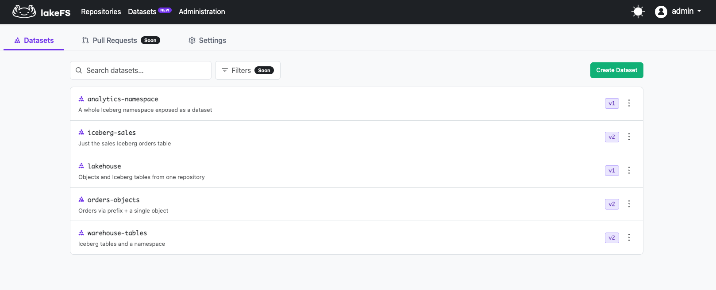Screen dimensions: 716x290
Task: Open the three-dot menu for analytics-namespace
Action: click(x=629, y=103)
